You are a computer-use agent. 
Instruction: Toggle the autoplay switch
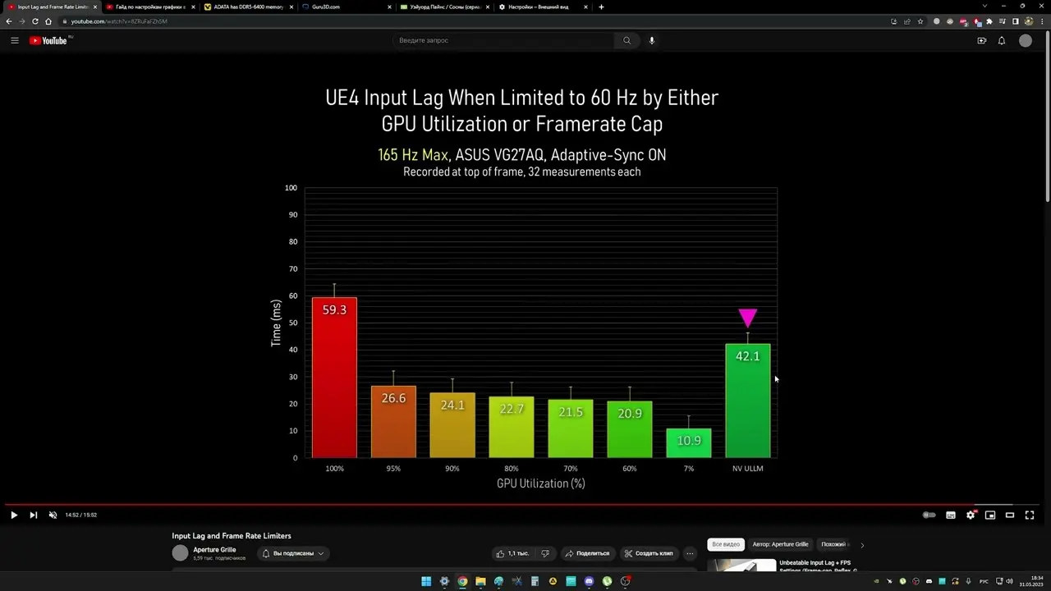click(x=929, y=515)
